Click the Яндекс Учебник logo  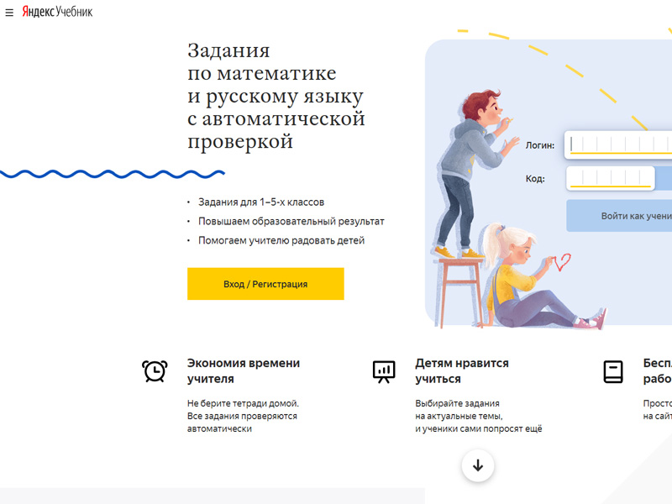(x=57, y=12)
